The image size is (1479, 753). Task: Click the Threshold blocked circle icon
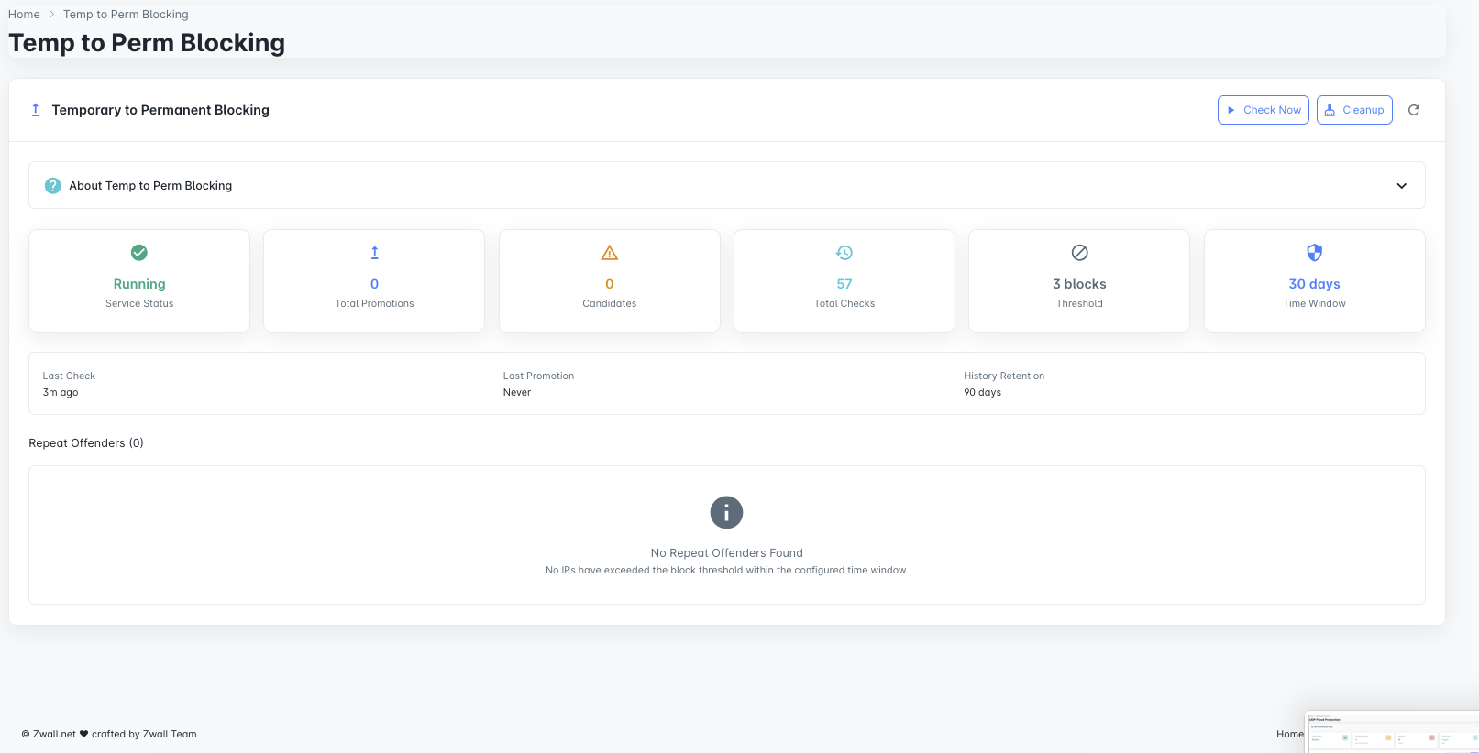coord(1079,253)
